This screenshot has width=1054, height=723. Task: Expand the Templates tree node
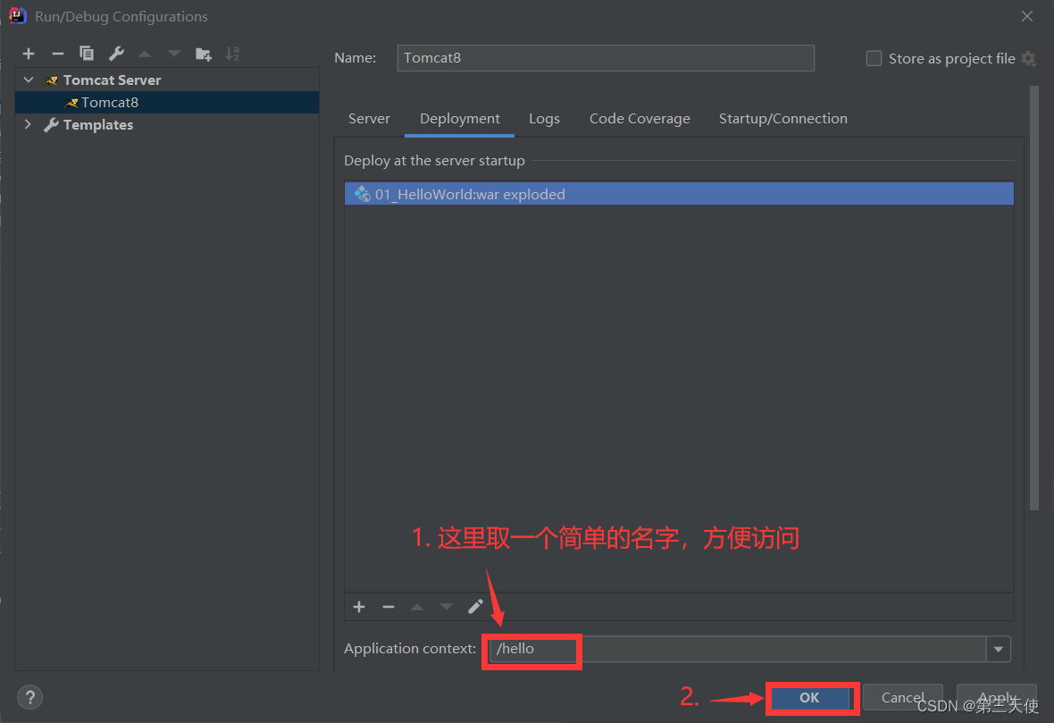point(28,124)
